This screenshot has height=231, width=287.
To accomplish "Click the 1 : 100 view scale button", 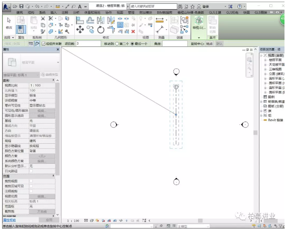I will coord(73,221).
